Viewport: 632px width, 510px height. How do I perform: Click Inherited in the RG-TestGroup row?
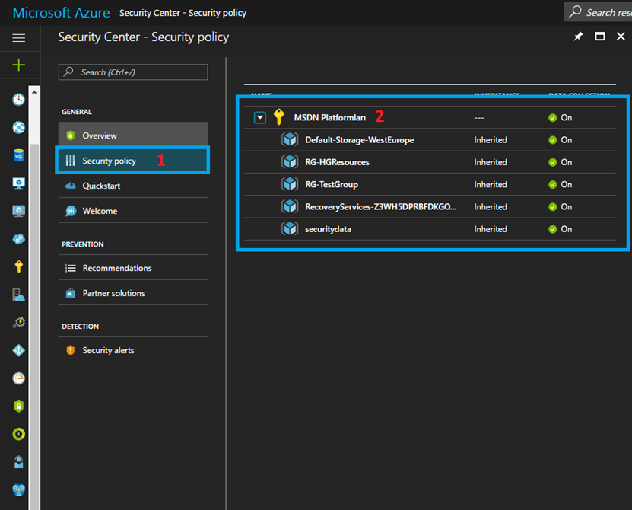point(491,184)
